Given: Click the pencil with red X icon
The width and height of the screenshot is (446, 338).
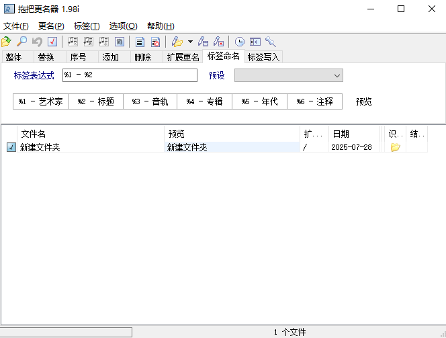Looking at the screenshot, I should (x=218, y=42).
